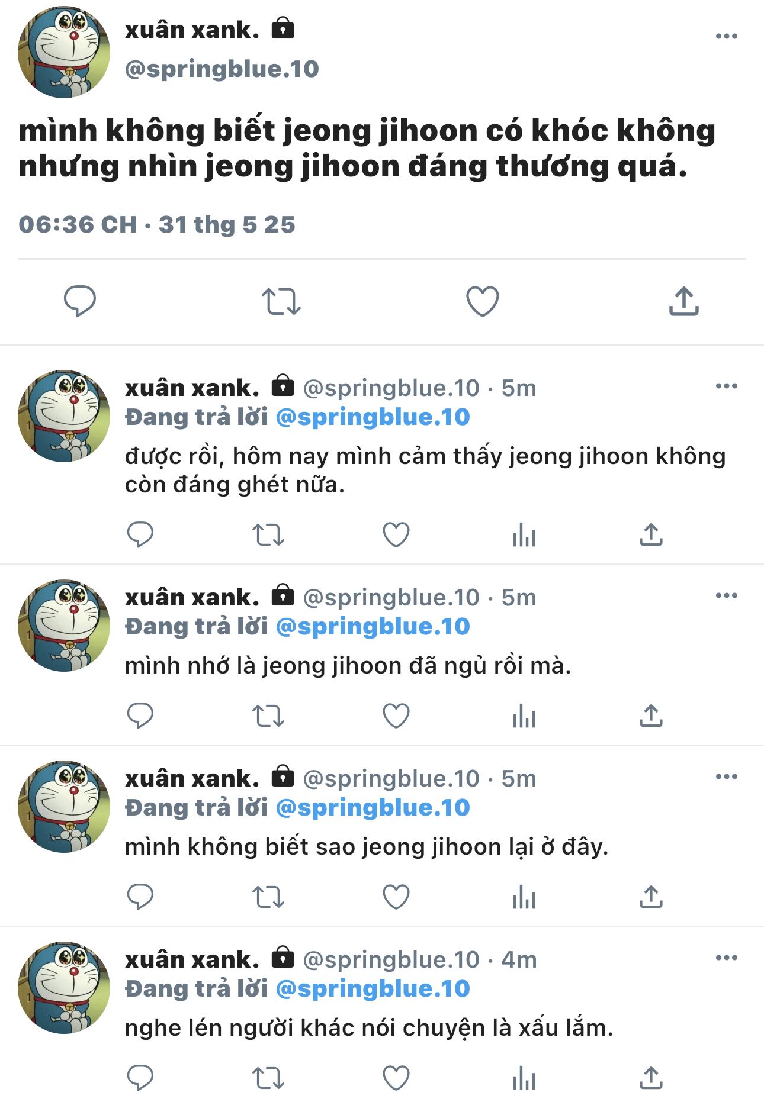Like the main tweet by xuân xank

click(x=483, y=301)
